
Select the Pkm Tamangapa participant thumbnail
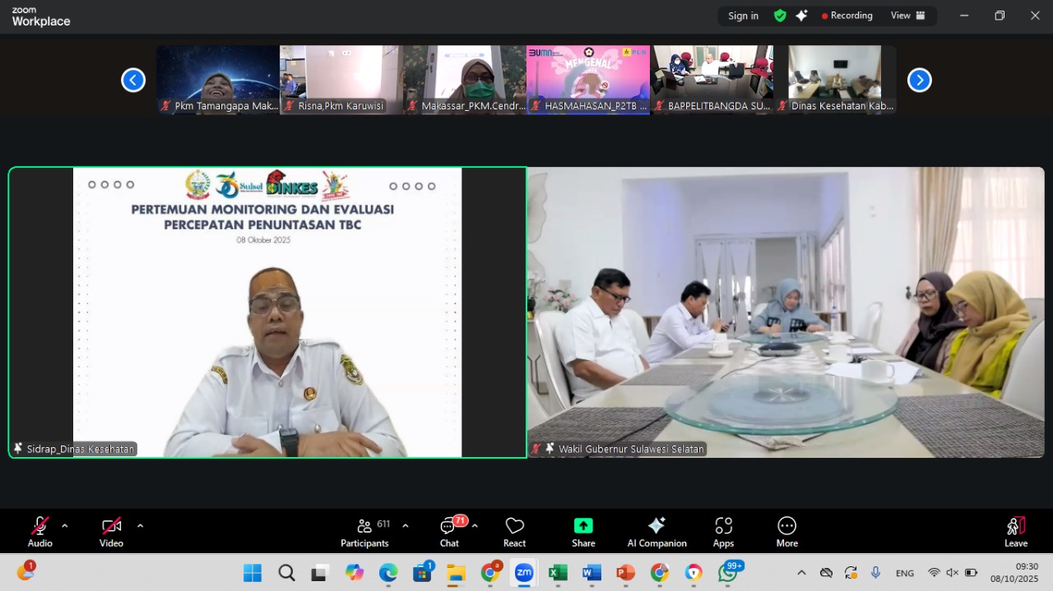218,80
